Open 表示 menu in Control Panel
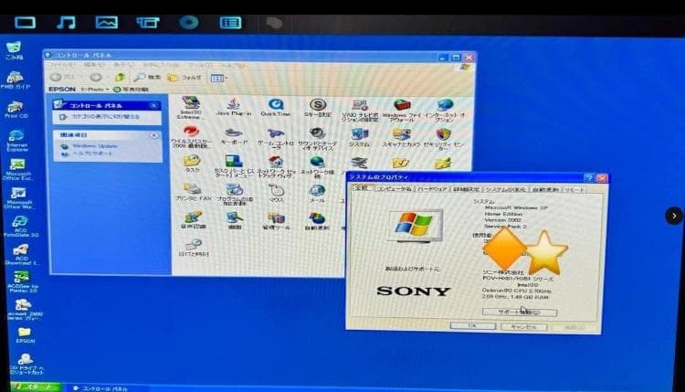Image resolution: width=685 pixels, height=392 pixels. point(123,65)
